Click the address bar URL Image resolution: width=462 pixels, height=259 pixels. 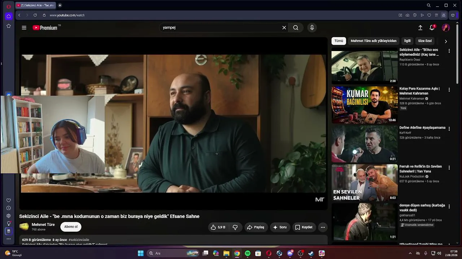point(67,15)
